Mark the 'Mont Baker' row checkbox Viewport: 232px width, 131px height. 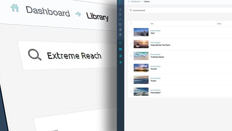(131, 92)
